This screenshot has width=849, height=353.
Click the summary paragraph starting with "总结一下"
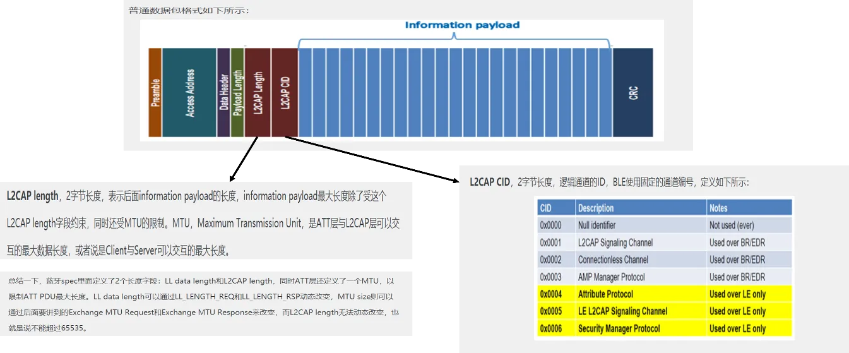202,304
